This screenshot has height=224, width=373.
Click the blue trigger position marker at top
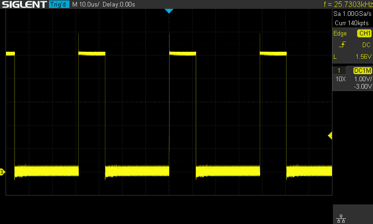(x=169, y=11)
